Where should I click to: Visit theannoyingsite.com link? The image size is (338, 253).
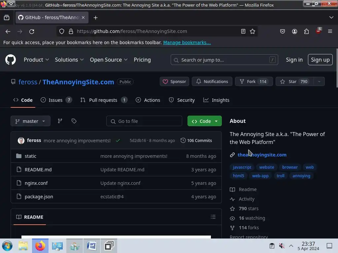[x=262, y=155]
